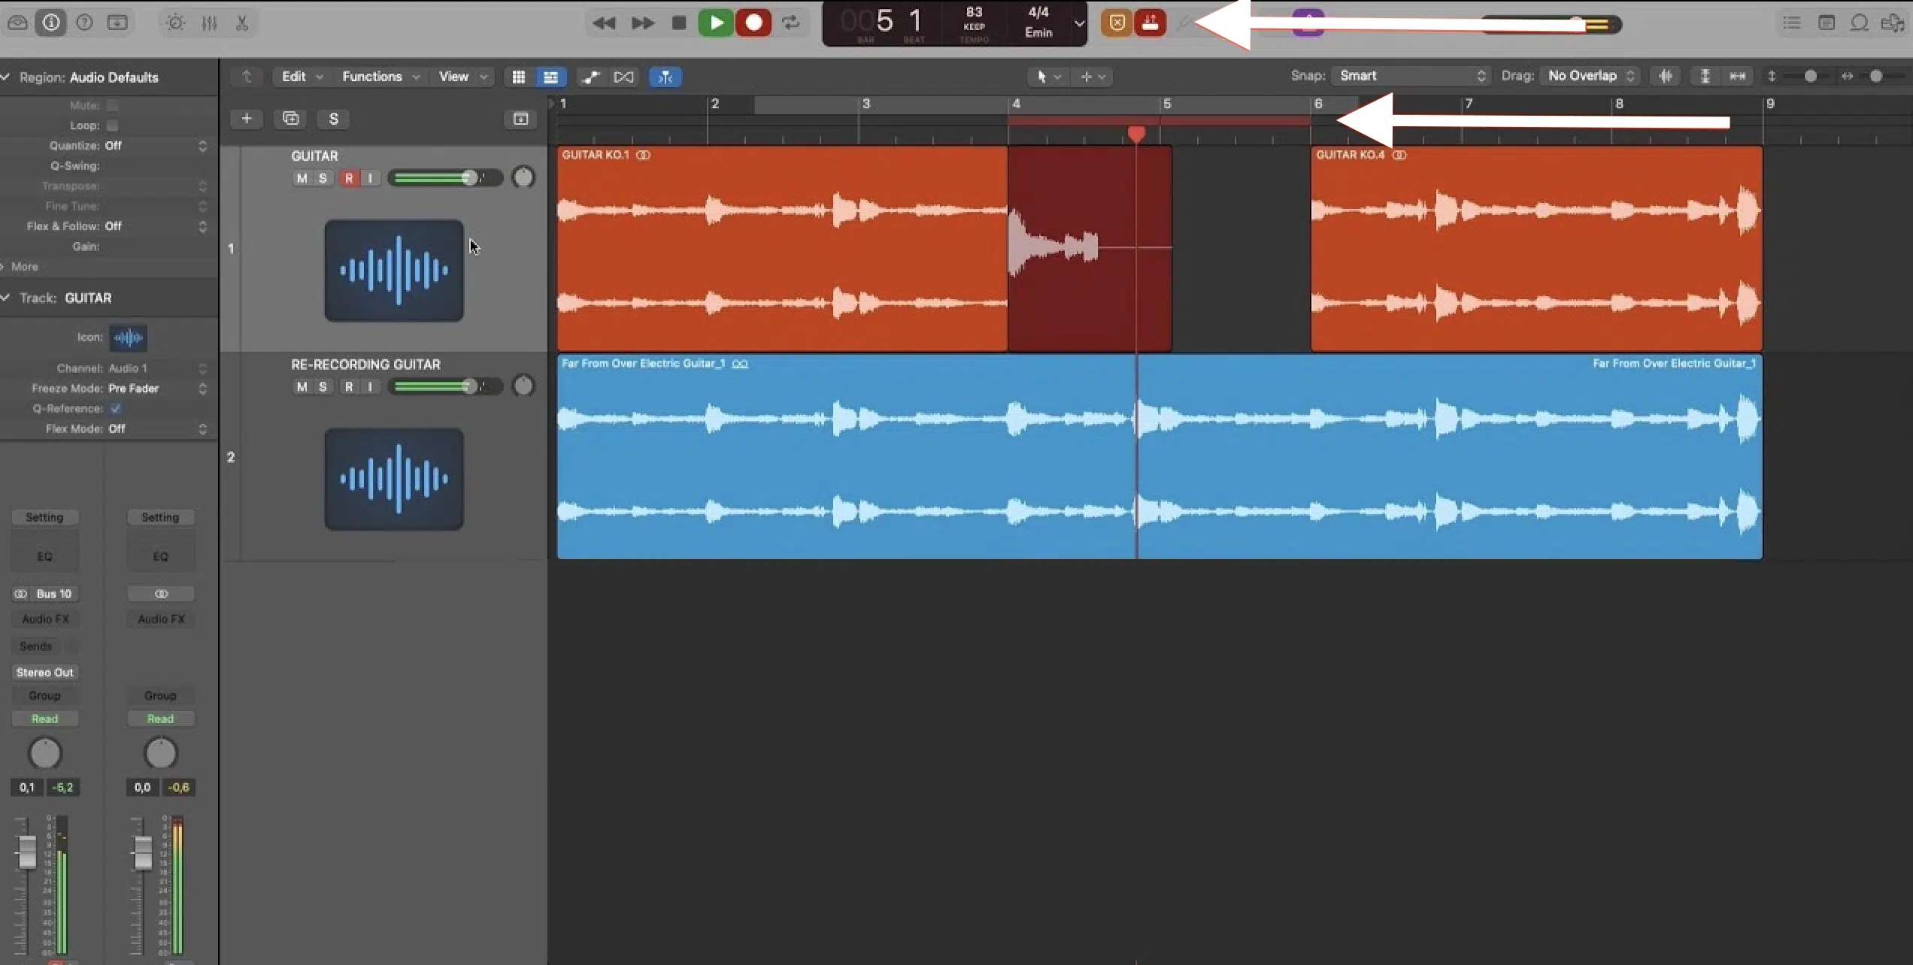1913x965 pixels.
Task: Open the Command-click tool menu
Action: pos(1093,77)
